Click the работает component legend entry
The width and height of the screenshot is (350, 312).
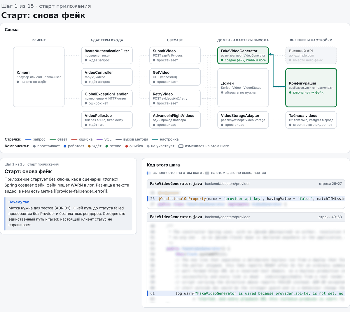point(74,146)
